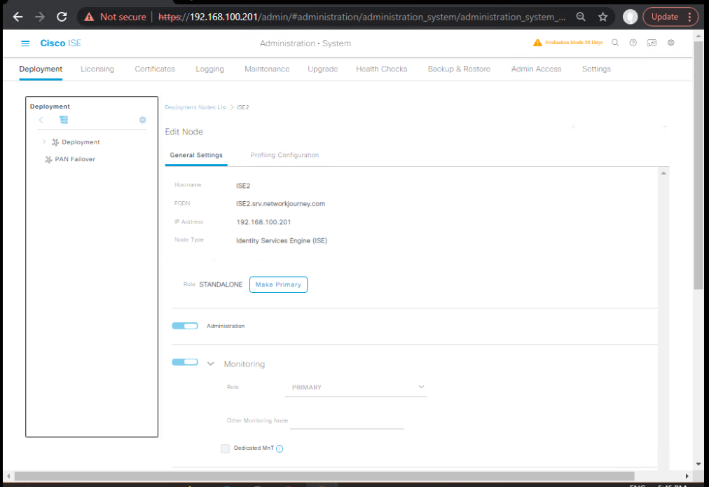Open the Health Checks tab

pos(382,69)
